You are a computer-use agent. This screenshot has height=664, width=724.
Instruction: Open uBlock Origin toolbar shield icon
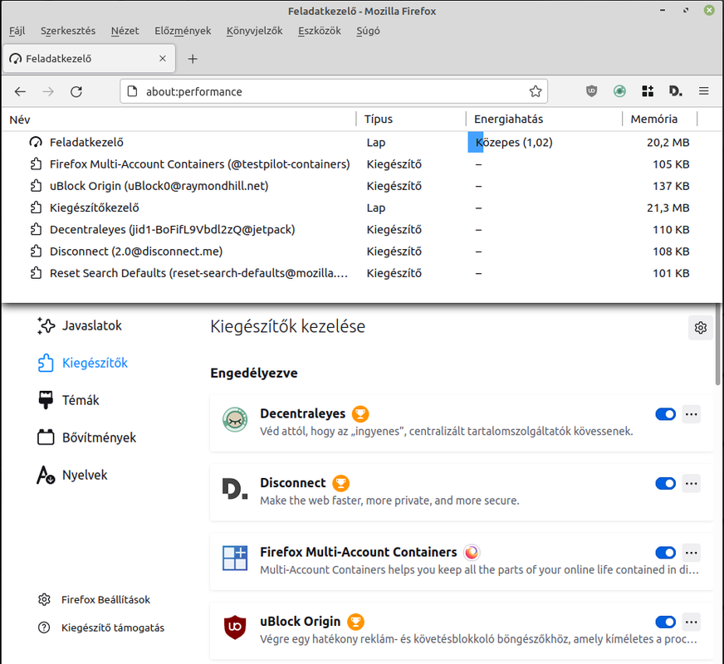(591, 91)
